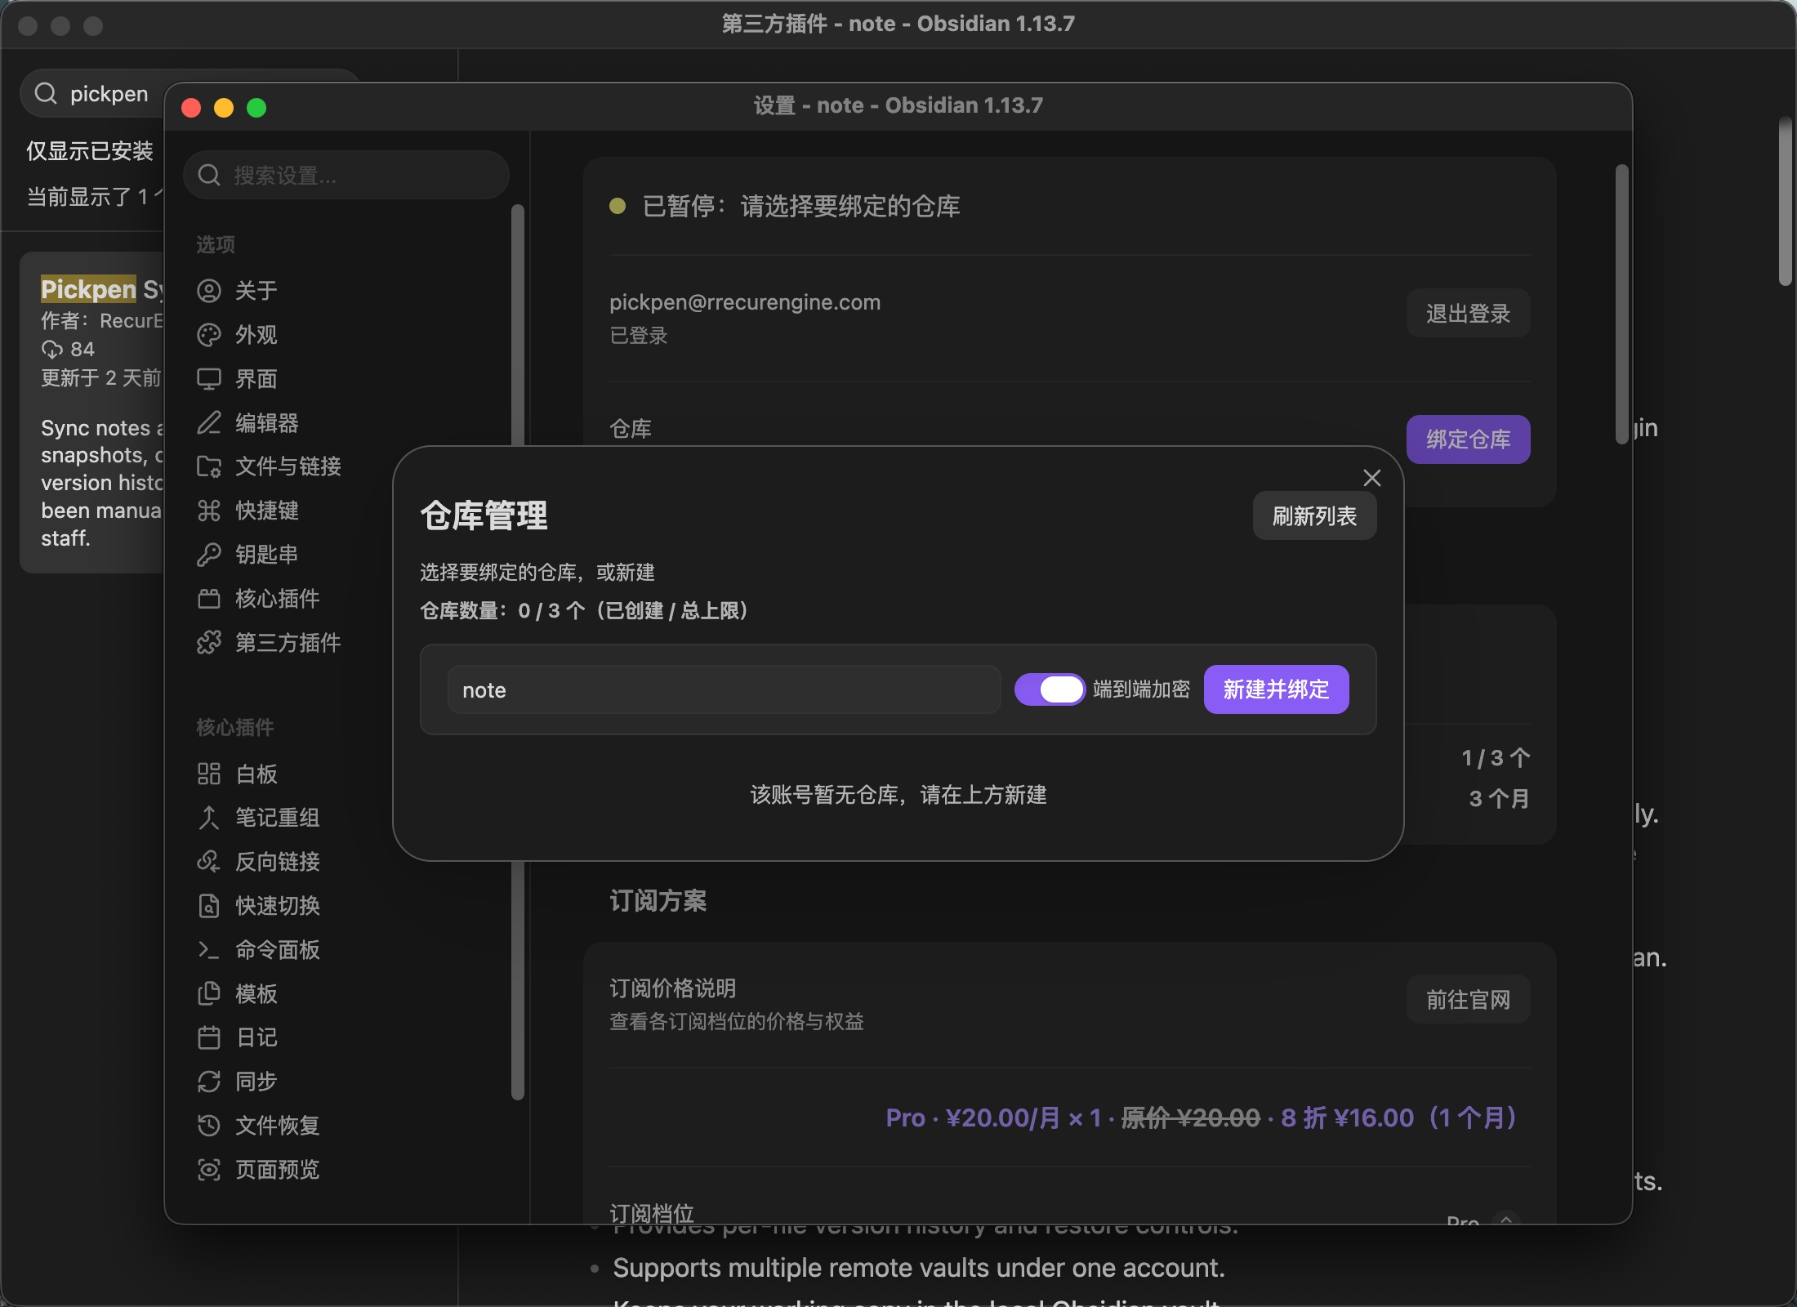
Task: Click the download count icon beside 84
Action: tap(51, 350)
